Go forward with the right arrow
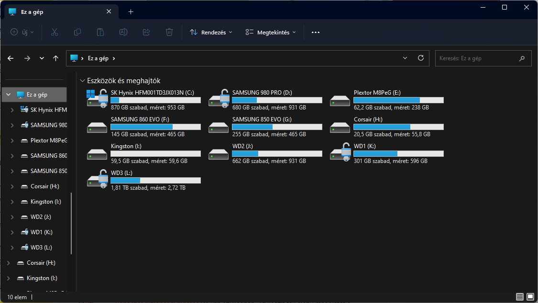 (27, 58)
